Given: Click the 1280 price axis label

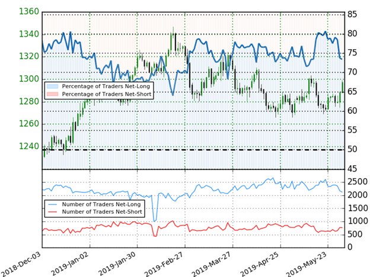Looking at the screenshot, I should 29,102.
